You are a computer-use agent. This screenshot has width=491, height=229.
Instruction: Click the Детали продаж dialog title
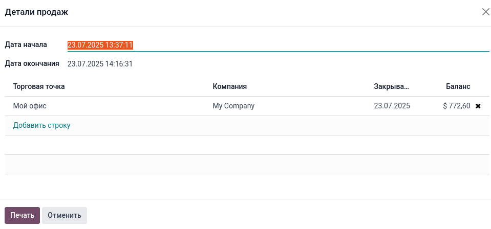coord(37,12)
